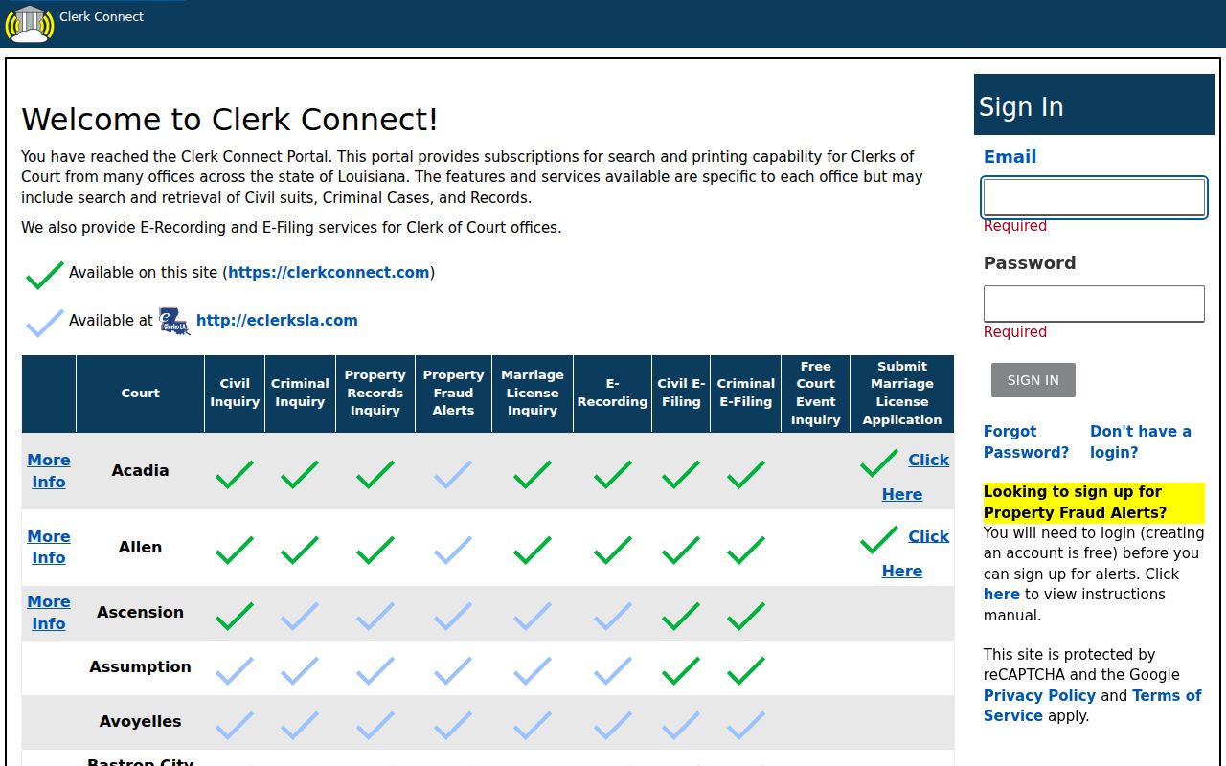Image resolution: width=1226 pixels, height=766 pixels.
Task: Open the Terms of Service link
Action: tap(1093, 706)
